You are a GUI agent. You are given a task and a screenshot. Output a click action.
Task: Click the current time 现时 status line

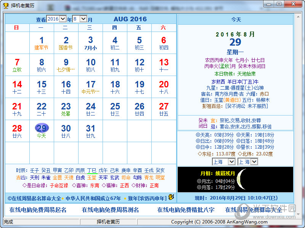tap(236, 198)
